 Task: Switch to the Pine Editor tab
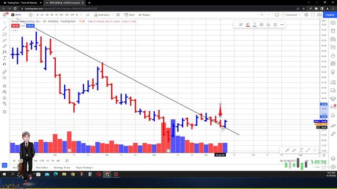tap(42, 167)
